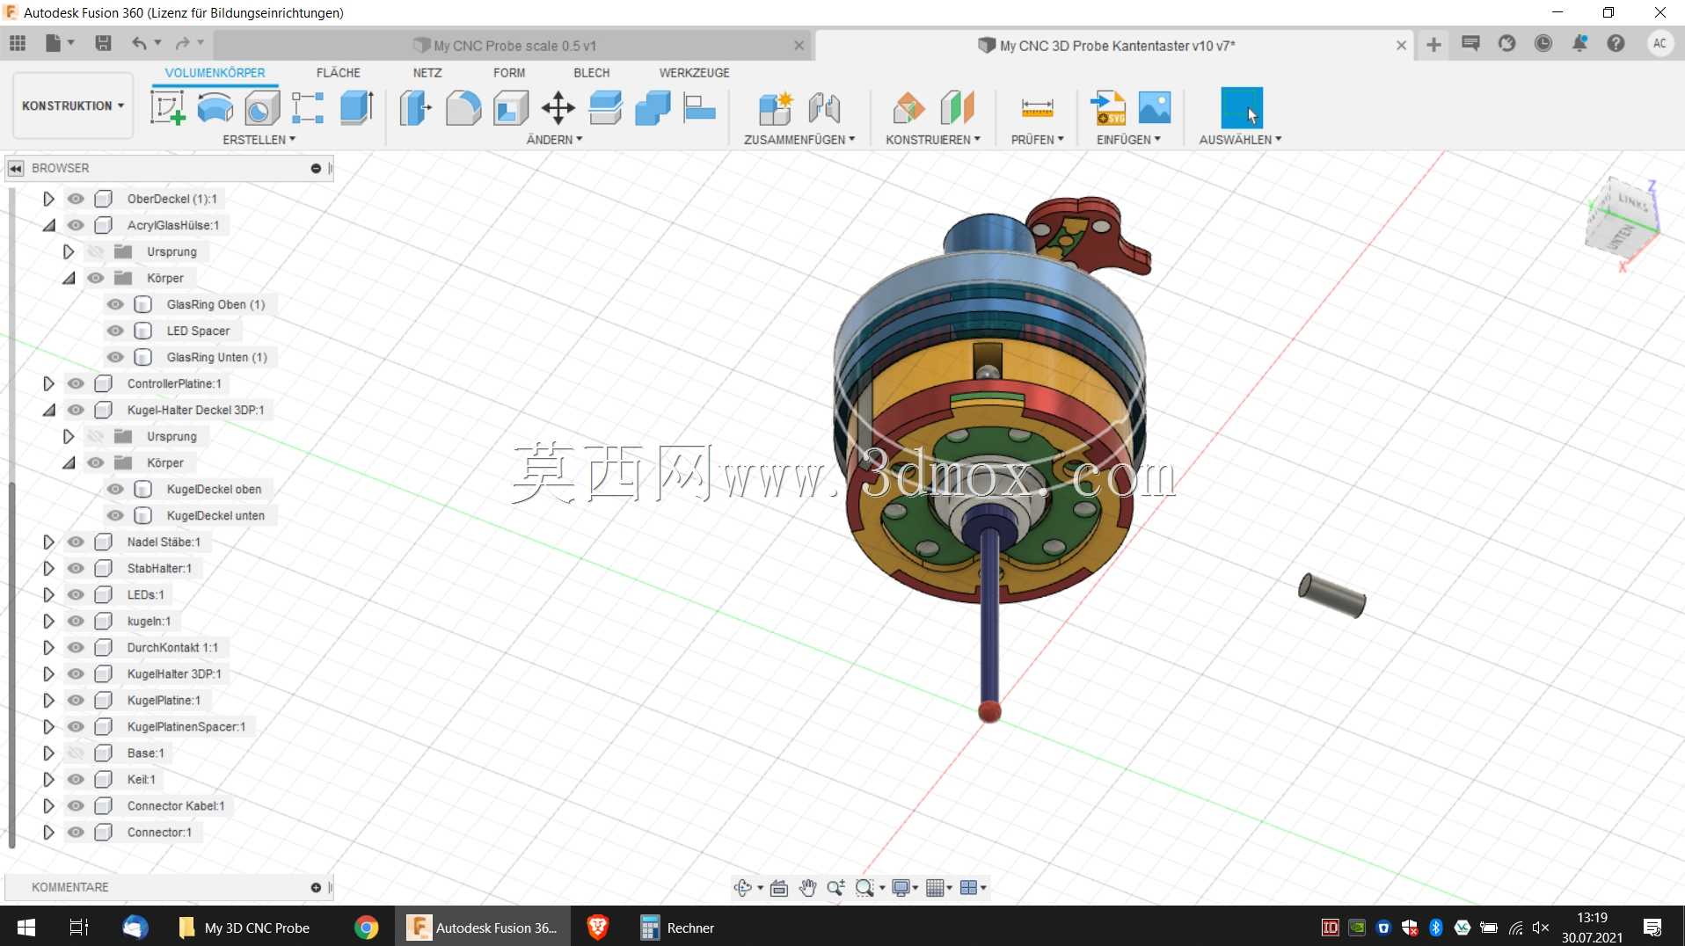
Task: Open the Job Status clock icon
Action: coord(1543,43)
